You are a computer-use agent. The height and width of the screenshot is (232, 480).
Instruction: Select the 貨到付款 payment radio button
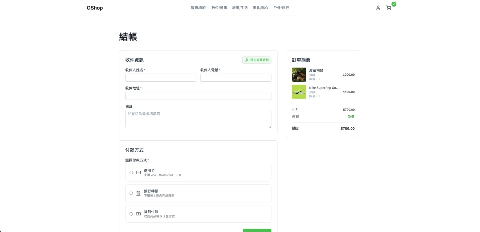pyautogui.click(x=131, y=214)
